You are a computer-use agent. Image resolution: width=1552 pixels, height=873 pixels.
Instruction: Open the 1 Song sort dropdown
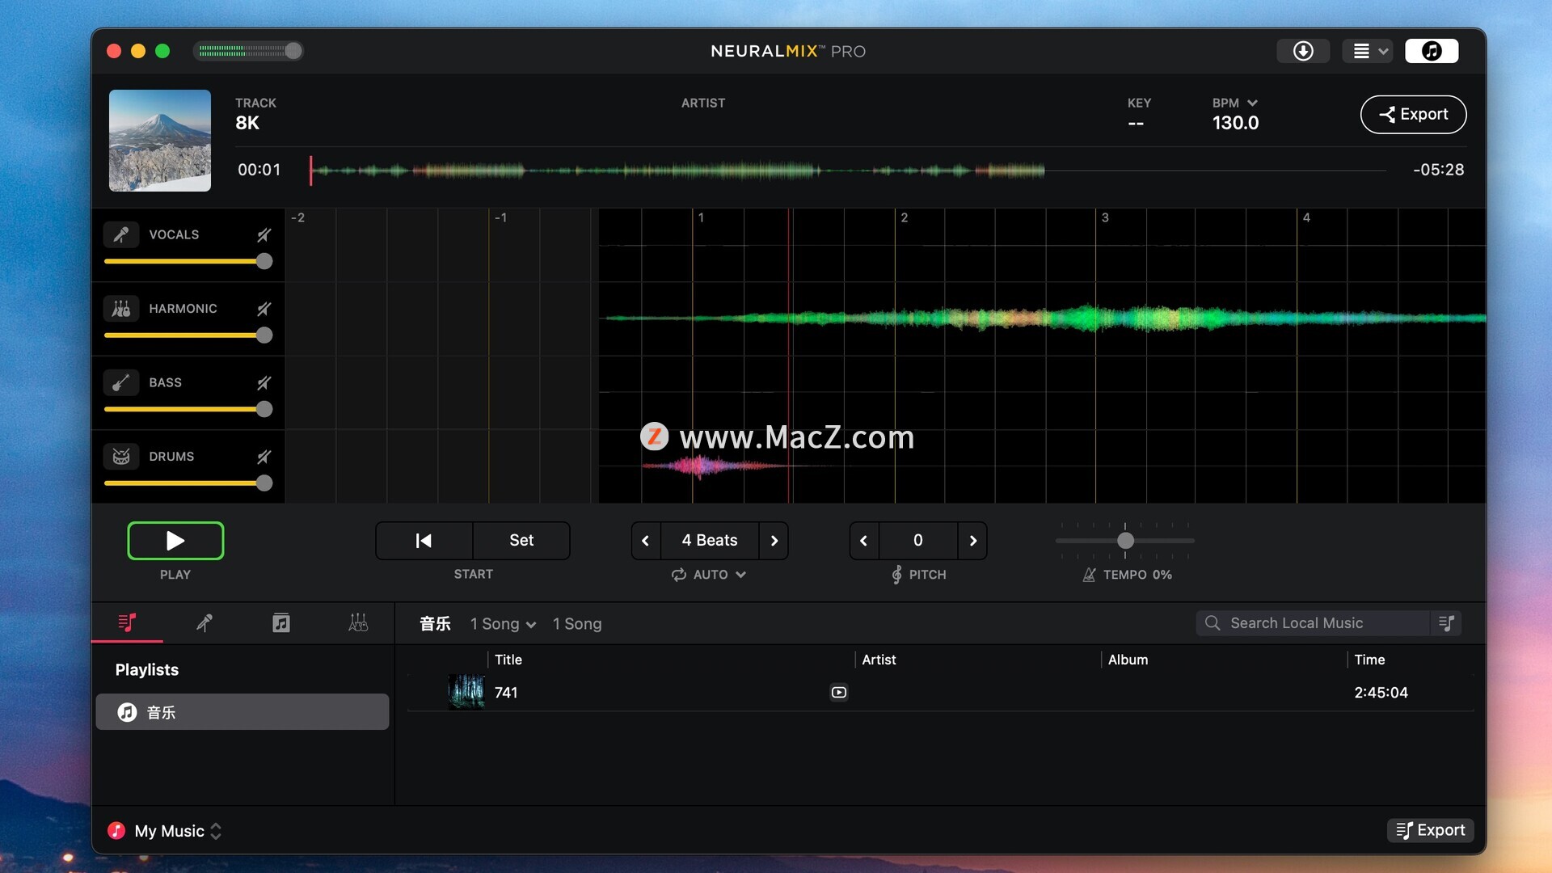[503, 624]
